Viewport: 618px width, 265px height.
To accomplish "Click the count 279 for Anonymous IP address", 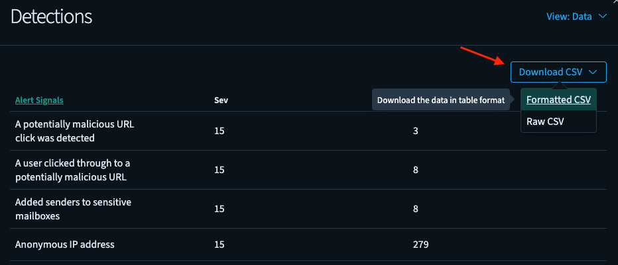I will [x=420, y=245].
